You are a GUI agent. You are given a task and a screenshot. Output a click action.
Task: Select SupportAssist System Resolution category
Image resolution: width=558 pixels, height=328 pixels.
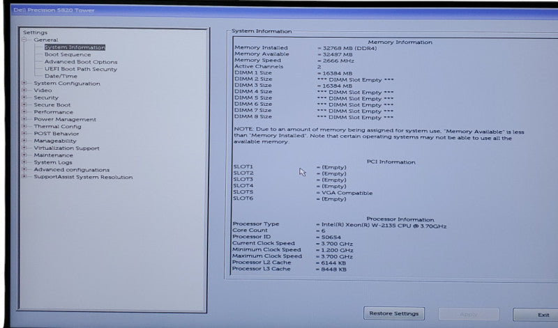pyautogui.click(x=83, y=177)
